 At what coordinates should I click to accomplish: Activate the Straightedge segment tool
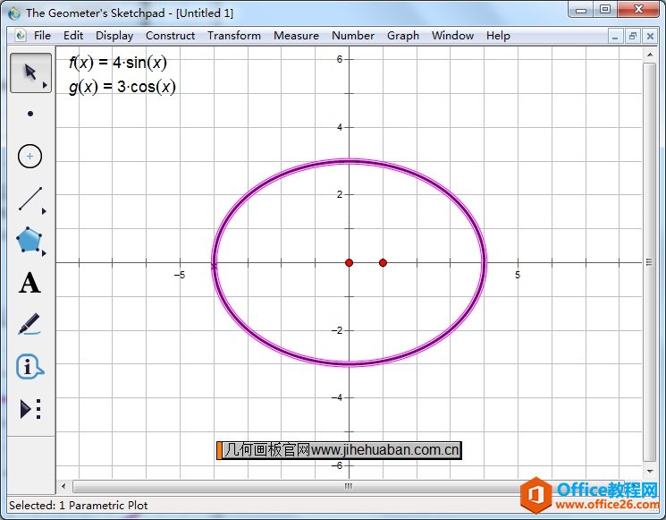tap(30, 198)
